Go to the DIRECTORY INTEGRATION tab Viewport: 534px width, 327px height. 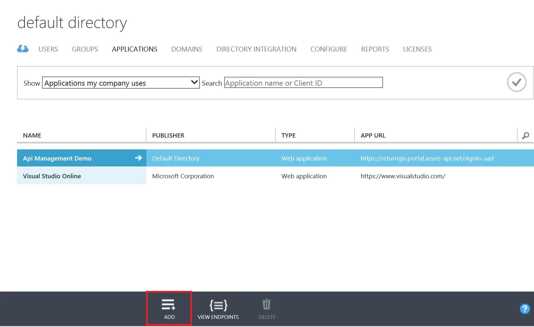256,49
